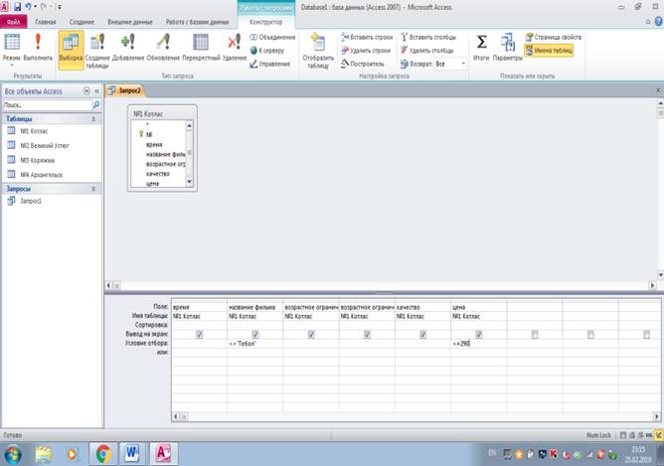The width and height of the screenshot is (664, 466).
Task: Select the Добавление append query icon
Action: pos(128,43)
